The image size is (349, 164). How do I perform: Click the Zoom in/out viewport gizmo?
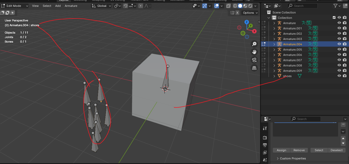point(254,44)
